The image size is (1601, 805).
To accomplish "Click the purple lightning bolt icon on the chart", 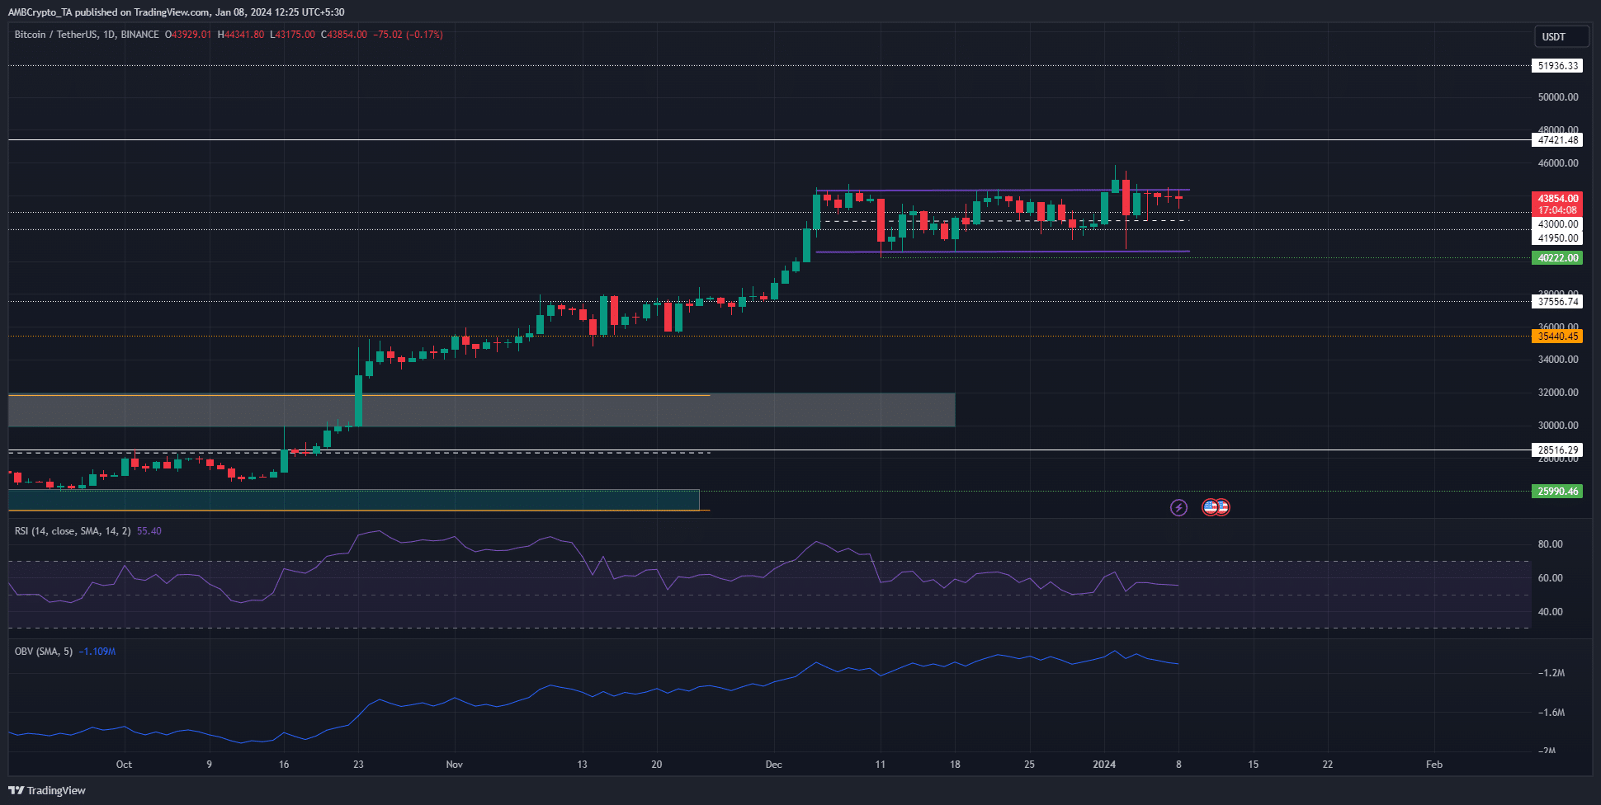I will (x=1178, y=507).
